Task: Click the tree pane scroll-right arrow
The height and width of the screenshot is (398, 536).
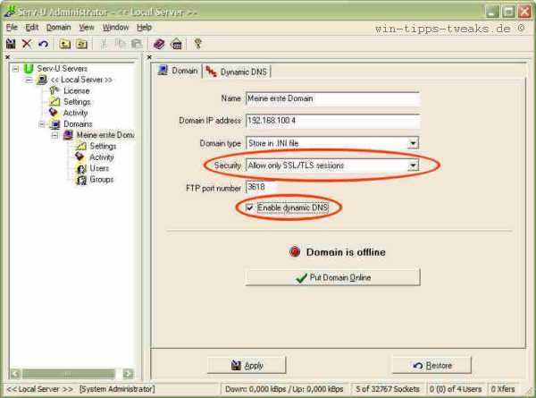Action: point(128,374)
